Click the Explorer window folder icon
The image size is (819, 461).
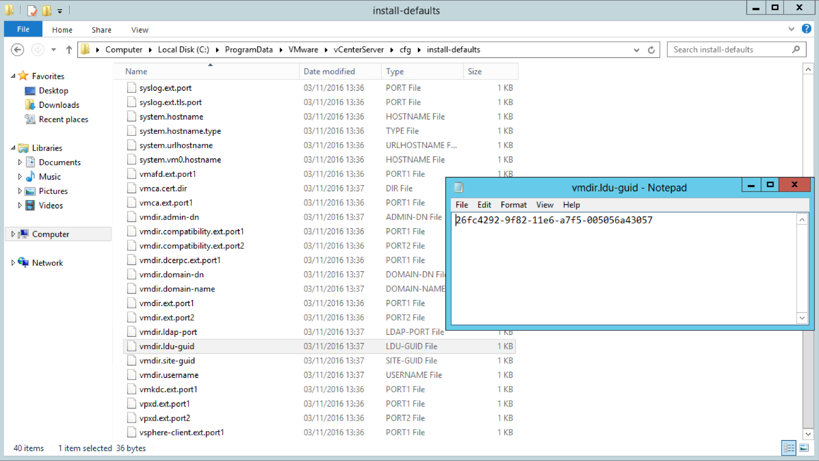(9, 10)
